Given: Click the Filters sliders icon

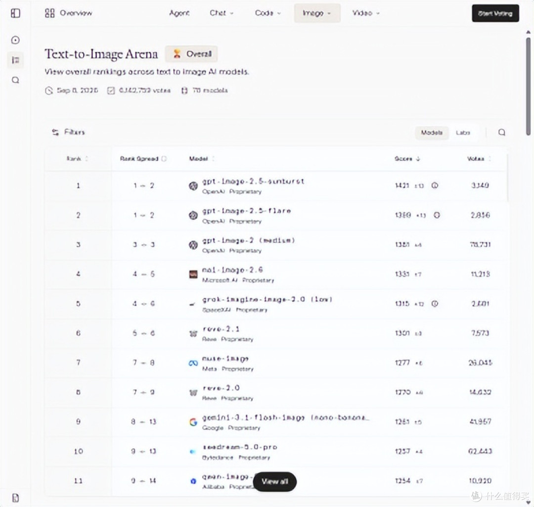Looking at the screenshot, I should 55,132.
